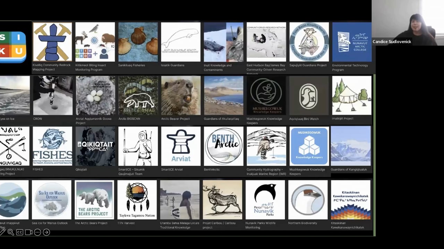Open Arctic BIOSCAN polar bear logo

pos(138,95)
